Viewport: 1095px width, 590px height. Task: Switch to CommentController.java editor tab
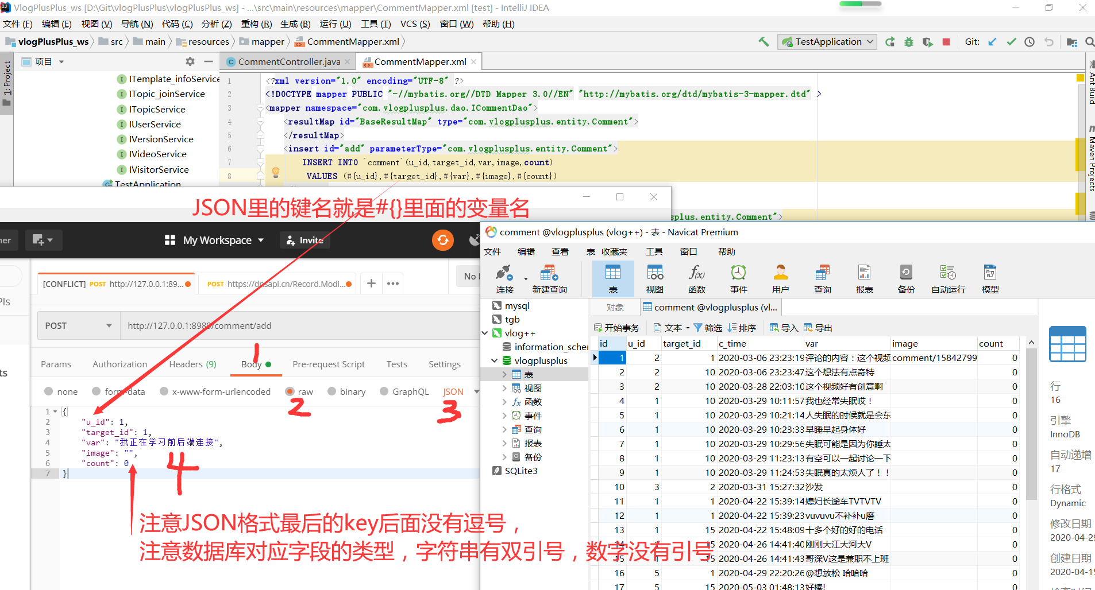click(288, 61)
